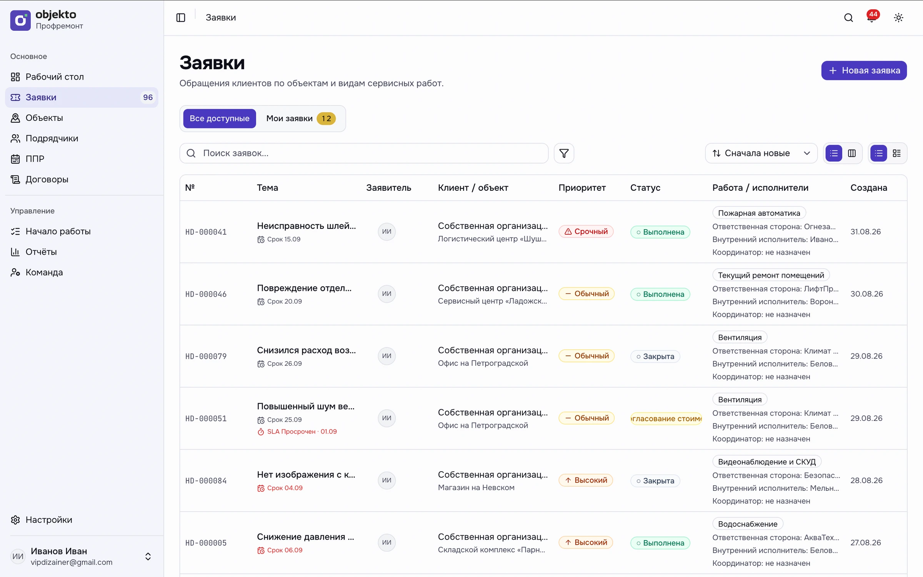Click the Новая заявка button
Screen dimensions: 923x577
pyautogui.click(x=864, y=70)
